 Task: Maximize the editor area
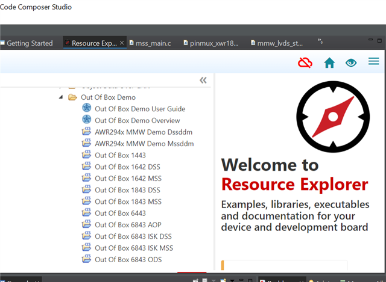[x=379, y=40]
